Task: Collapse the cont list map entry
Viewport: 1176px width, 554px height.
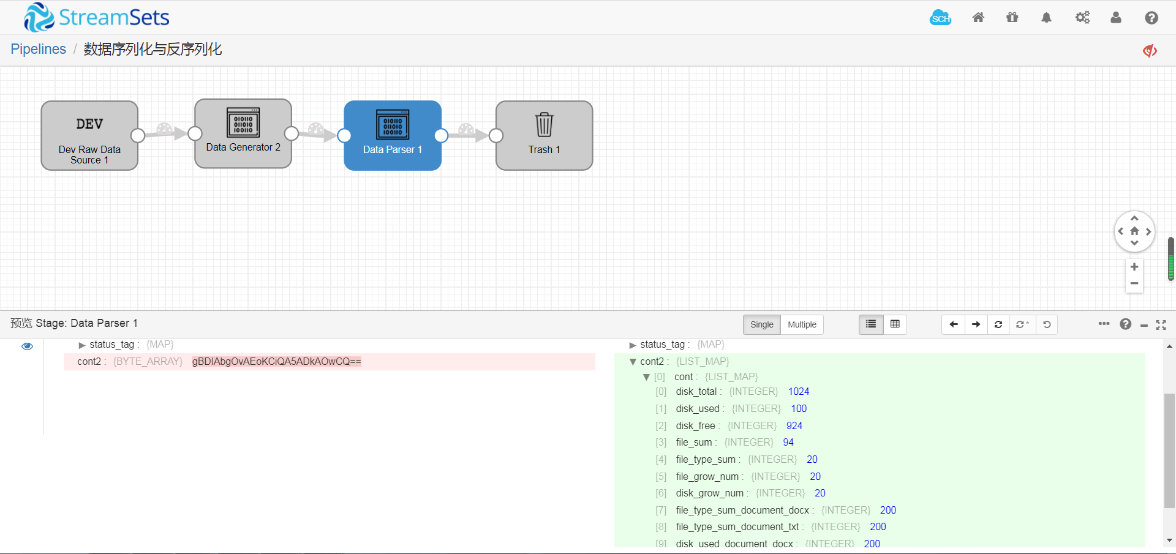Action: (647, 377)
